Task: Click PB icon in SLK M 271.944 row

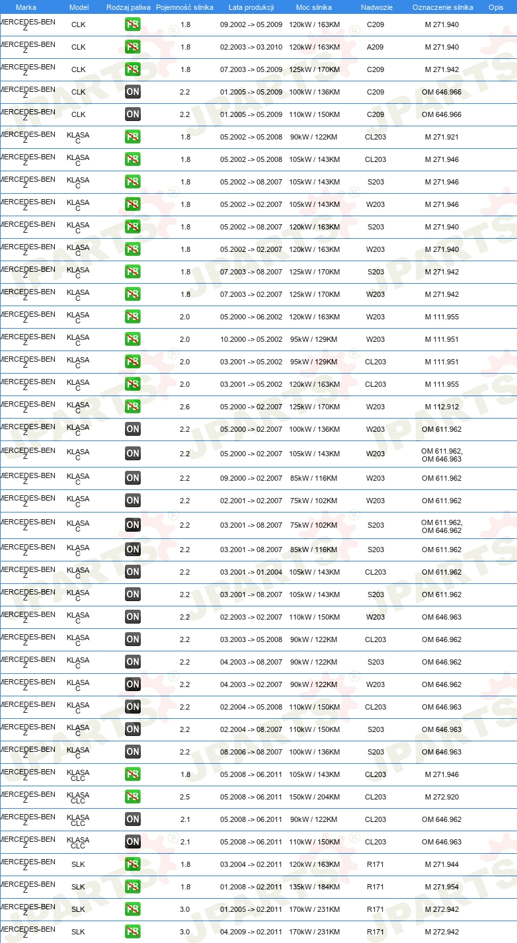Action: [x=133, y=864]
